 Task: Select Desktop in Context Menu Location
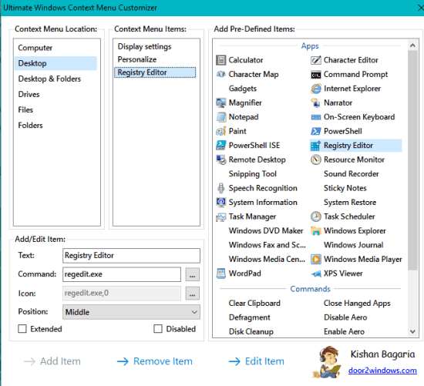point(56,63)
